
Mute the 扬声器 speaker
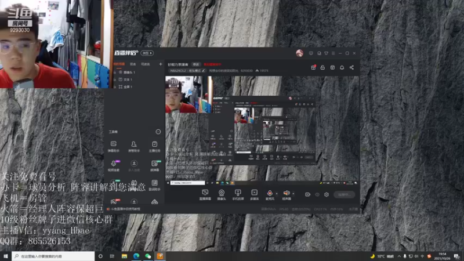click(x=286, y=195)
